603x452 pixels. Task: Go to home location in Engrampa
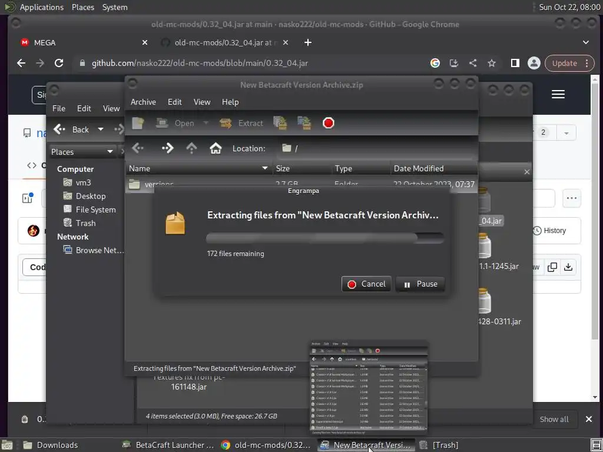[x=216, y=148]
